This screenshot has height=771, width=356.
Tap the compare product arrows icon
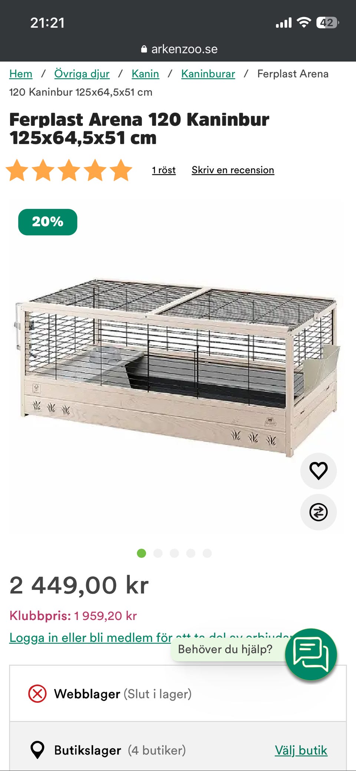click(x=318, y=512)
